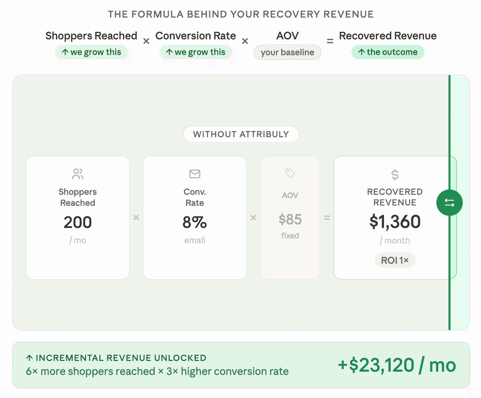Click the "+$23,120 / mo" incremental revenue figure
The height and width of the screenshot is (398, 481).
(397, 365)
